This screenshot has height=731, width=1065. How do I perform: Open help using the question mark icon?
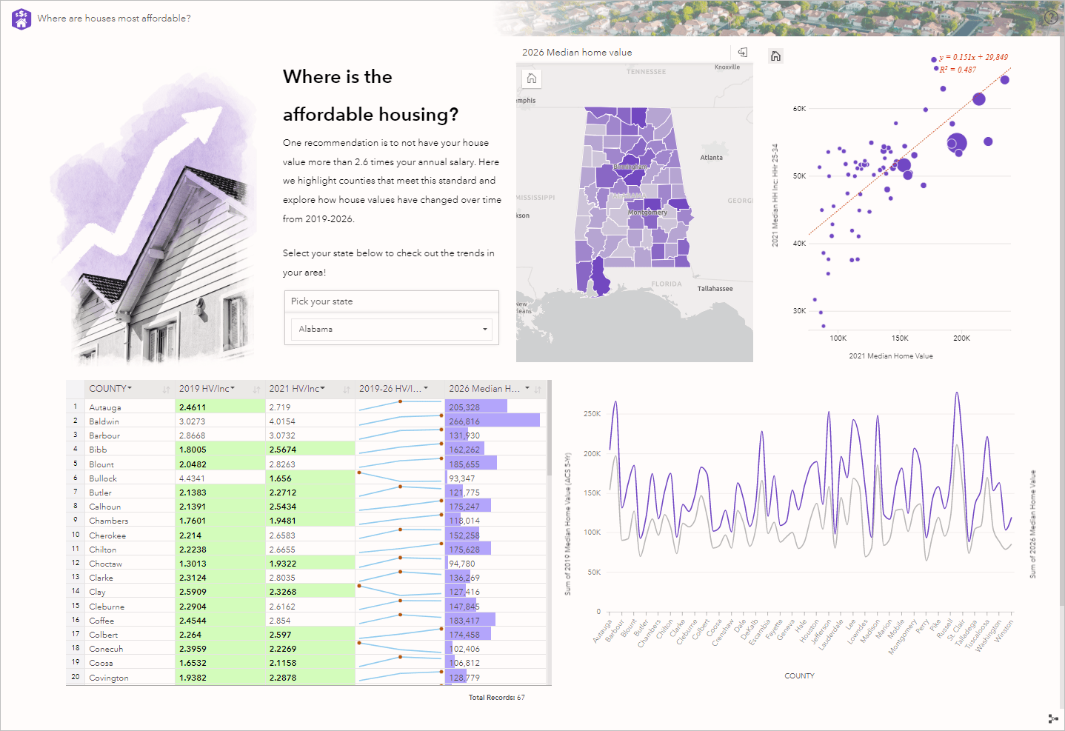[x=1052, y=16]
